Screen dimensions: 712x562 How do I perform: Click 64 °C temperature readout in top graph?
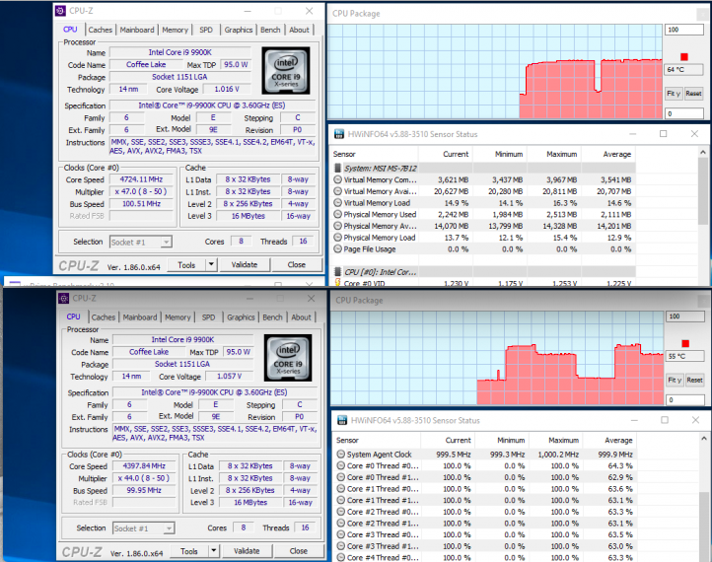pyautogui.click(x=684, y=69)
